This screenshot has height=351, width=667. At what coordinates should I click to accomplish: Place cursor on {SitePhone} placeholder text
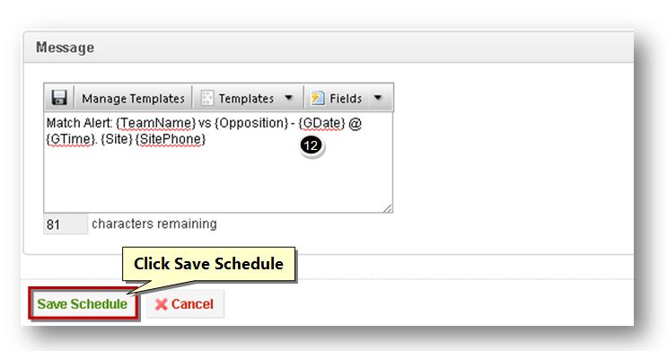(x=171, y=139)
